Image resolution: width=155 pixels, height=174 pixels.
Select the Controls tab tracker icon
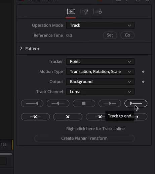[71, 12]
